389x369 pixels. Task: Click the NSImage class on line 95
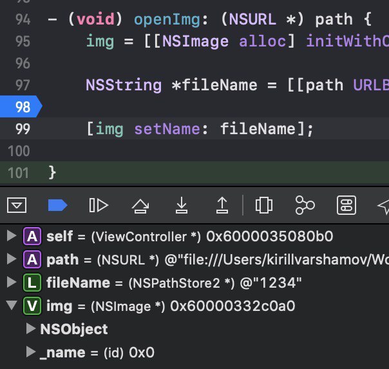[x=196, y=41]
